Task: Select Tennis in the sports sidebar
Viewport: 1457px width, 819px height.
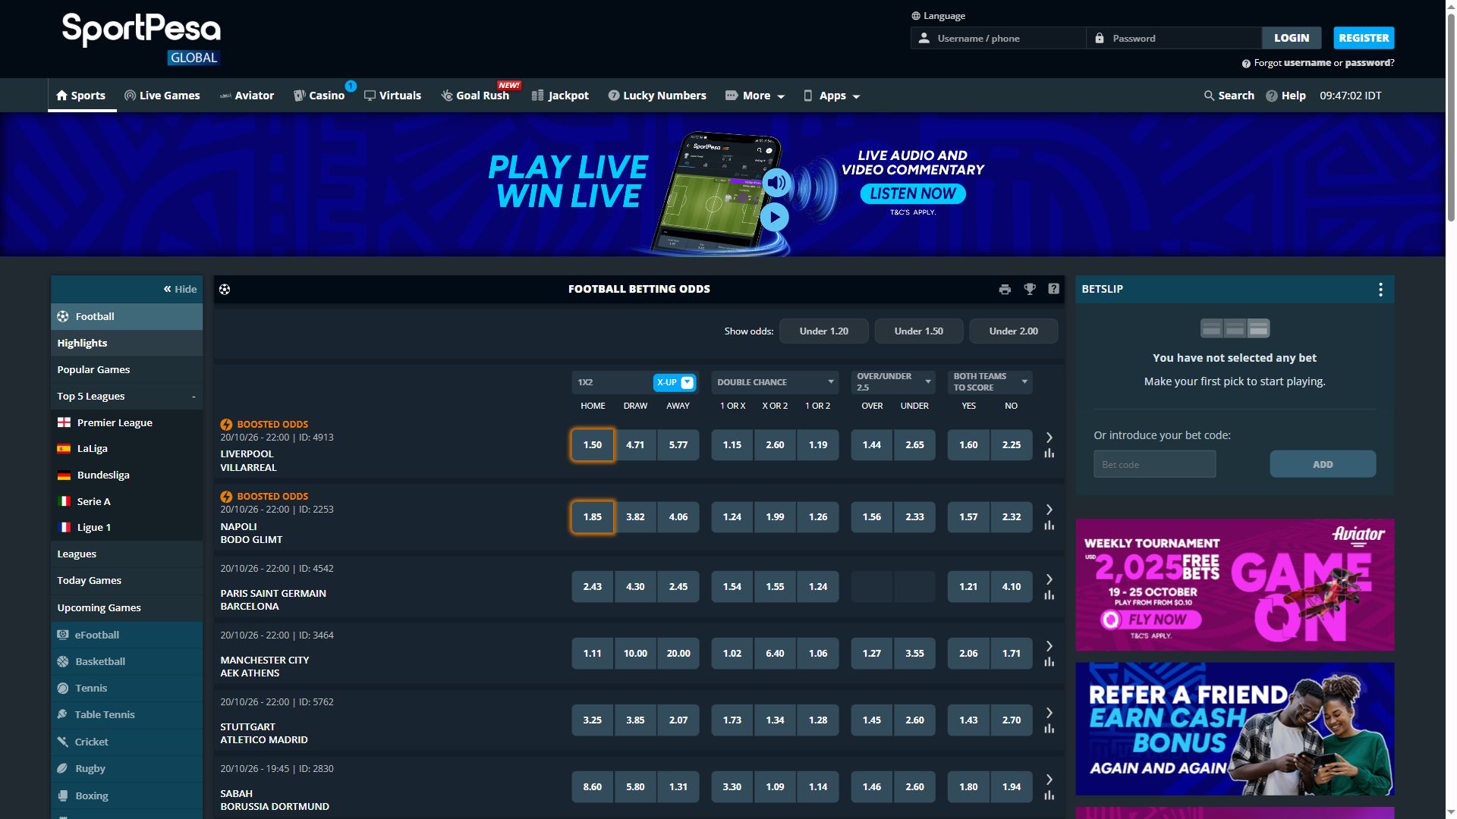Action: [x=127, y=688]
